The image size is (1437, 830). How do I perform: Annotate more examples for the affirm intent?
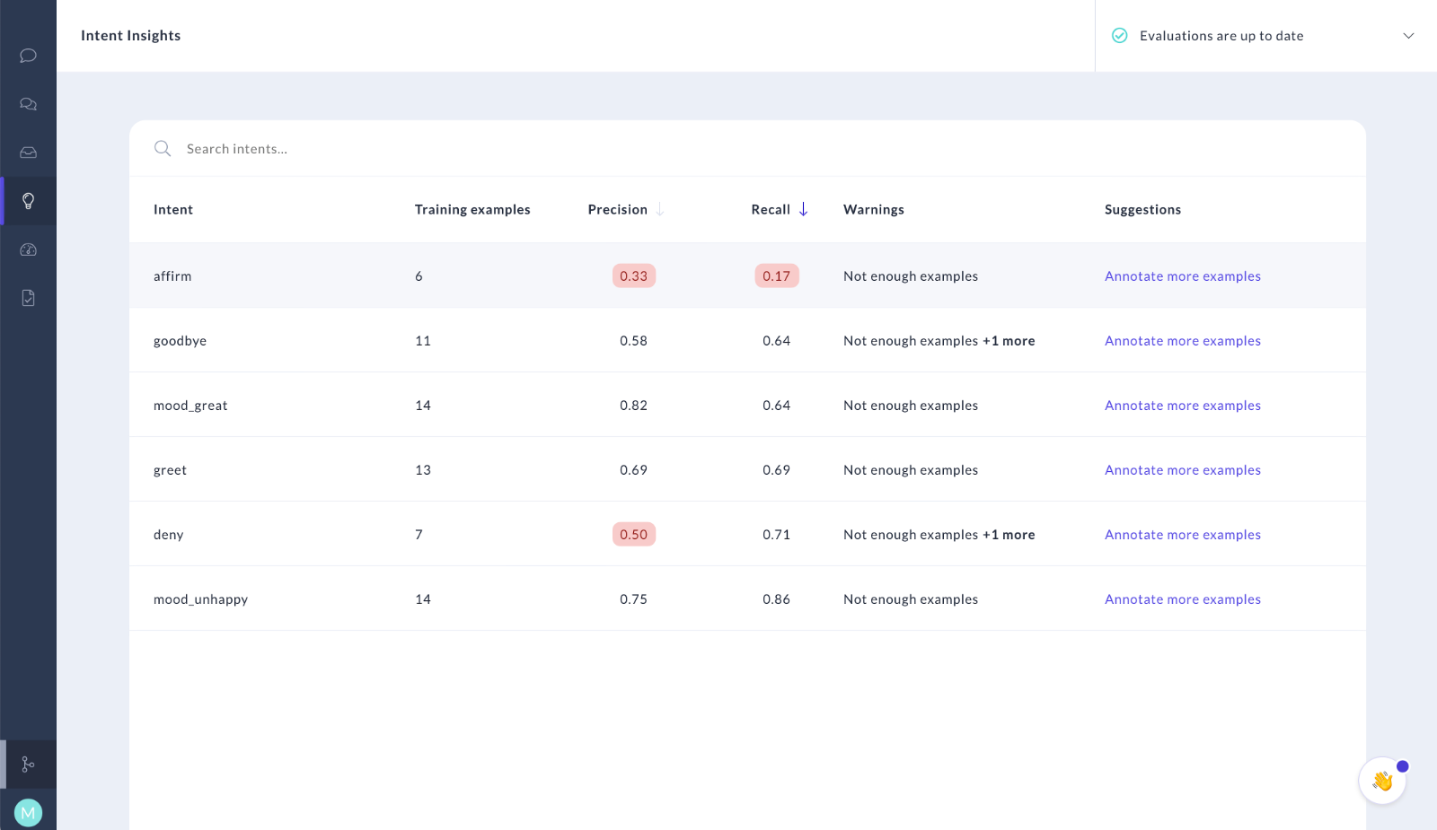pos(1182,275)
